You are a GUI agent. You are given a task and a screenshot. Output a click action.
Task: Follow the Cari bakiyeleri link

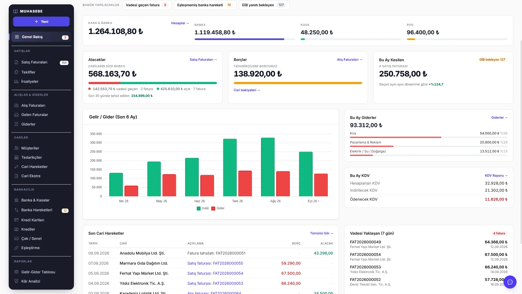pyautogui.click(x=247, y=90)
